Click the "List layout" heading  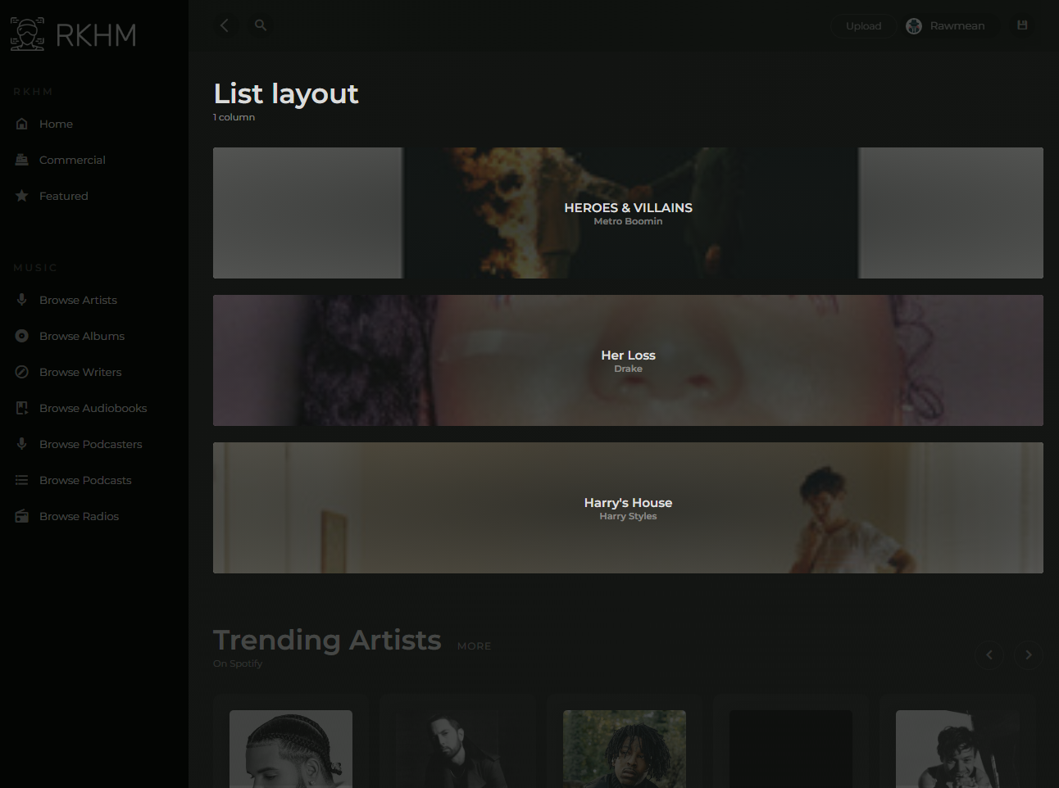[x=286, y=93]
